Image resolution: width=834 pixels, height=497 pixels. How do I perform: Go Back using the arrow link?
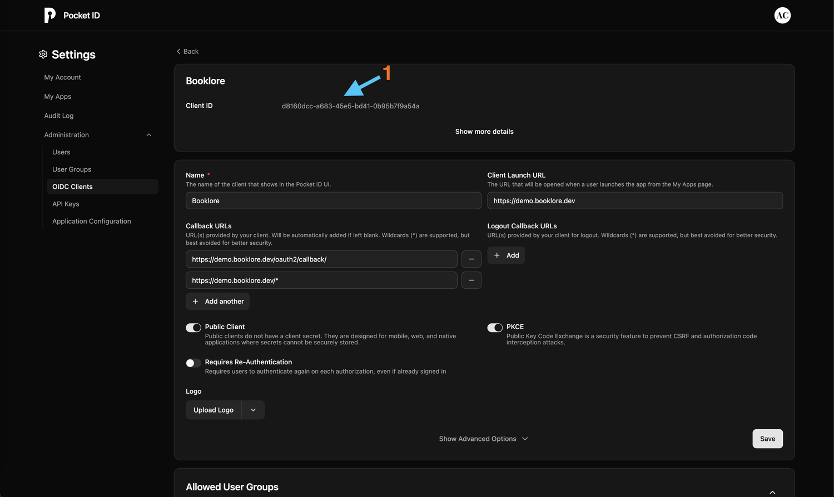187,52
